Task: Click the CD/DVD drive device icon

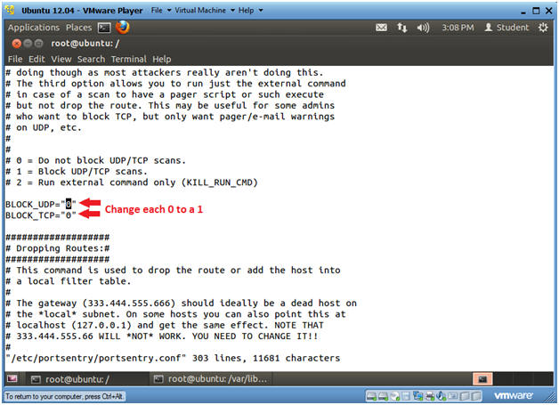Action: (395, 396)
